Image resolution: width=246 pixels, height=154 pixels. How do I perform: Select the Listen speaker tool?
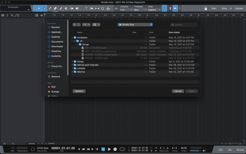(77, 8)
